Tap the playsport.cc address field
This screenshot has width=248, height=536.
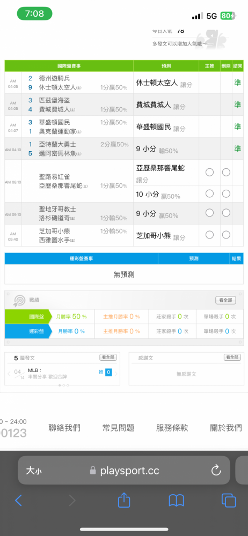pos(124,471)
